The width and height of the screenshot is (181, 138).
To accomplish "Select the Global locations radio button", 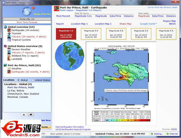I will tap(18, 80).
